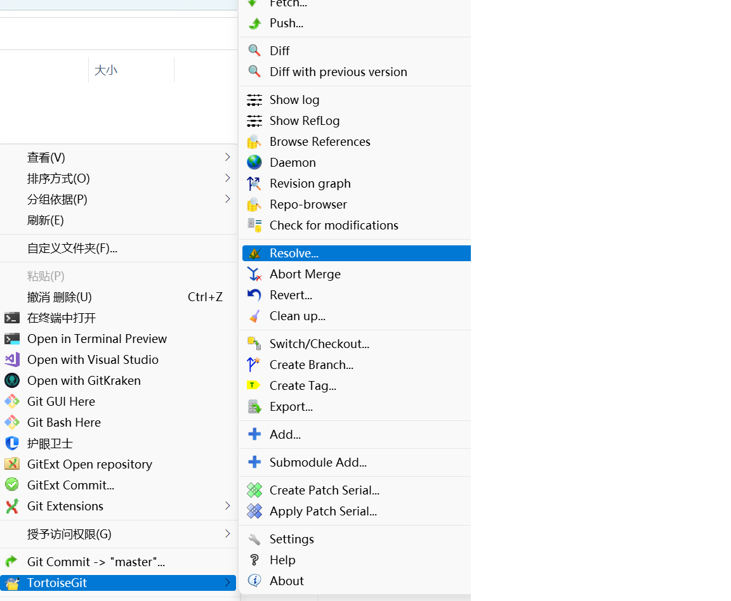Select 自定义文件夹(F)... entry
This screenshot has height=601, width=731.
point(119,249)
